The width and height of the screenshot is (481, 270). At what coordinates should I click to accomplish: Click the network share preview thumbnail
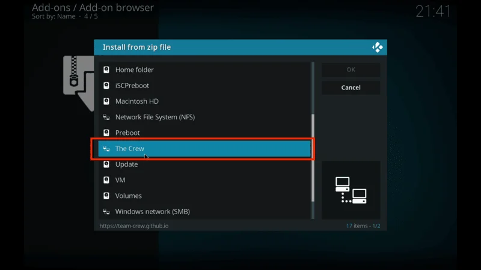(351, 190)
